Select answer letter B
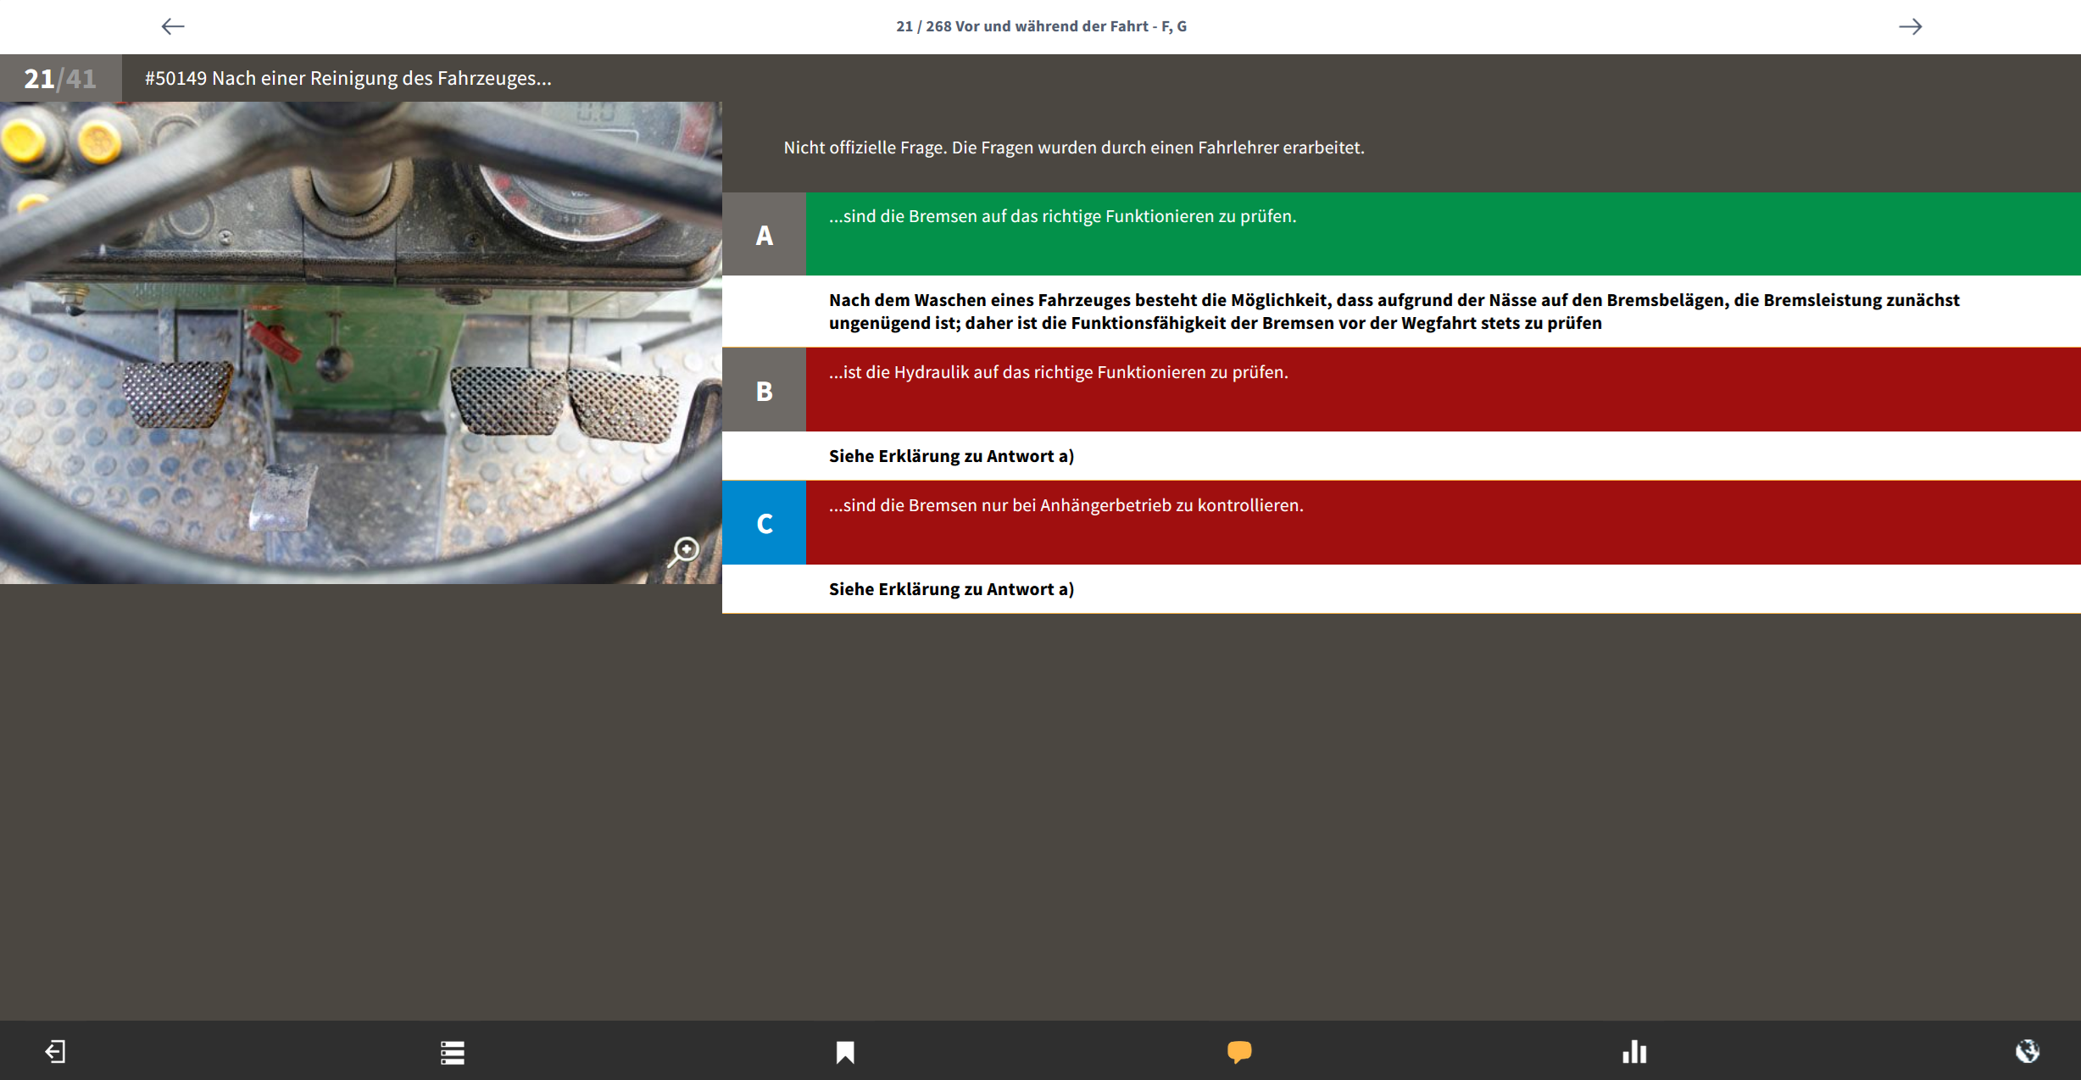Viewport: 2081px width, 1080px height. [764, 390]
